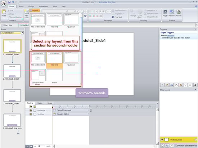
Task: Toggle visibility eye for Rectangle 1
Action: [x=31, y=110]
